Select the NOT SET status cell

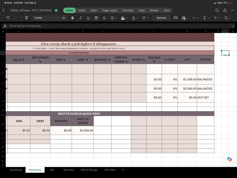(205, 97)
